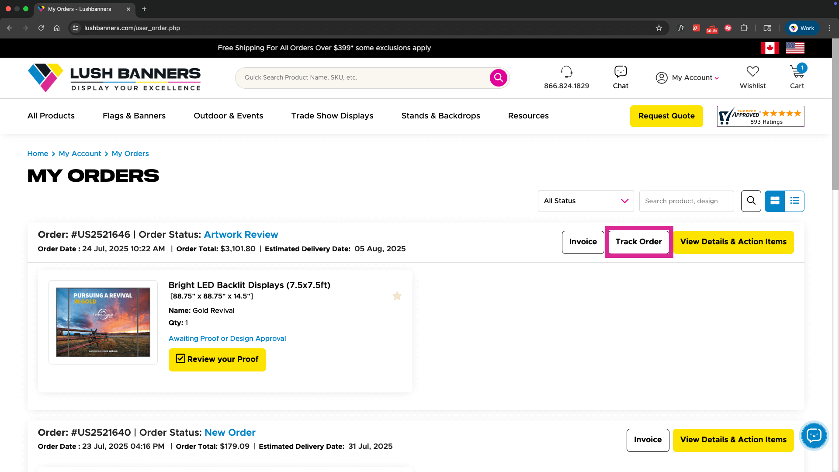This screenshot has width=839, height=472.
Task: Select the Canada flag icon
Action: coord(770,48)
